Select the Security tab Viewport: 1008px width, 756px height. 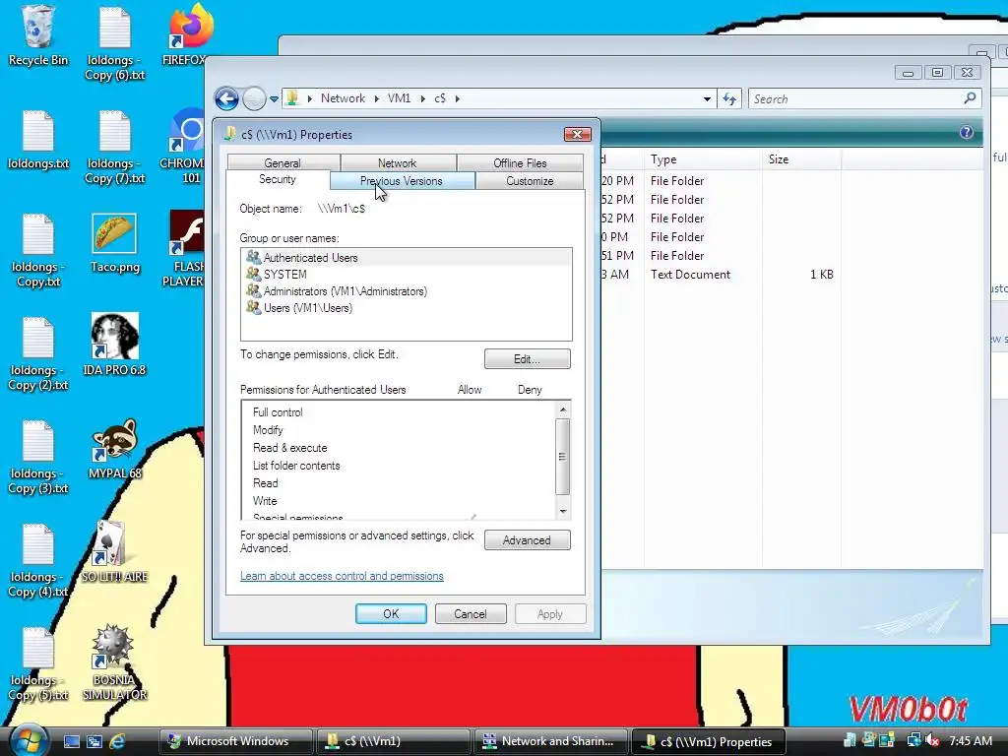(x=278, y=179)
